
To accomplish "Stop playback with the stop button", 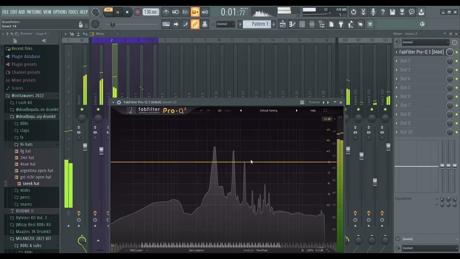I will 127,12.
